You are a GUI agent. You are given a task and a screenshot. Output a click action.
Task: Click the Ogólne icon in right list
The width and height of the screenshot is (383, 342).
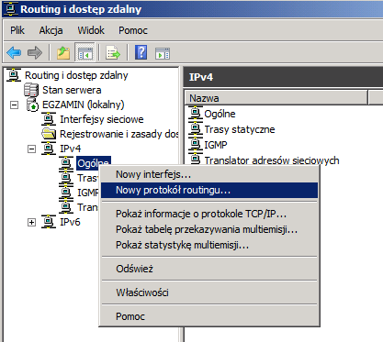(196, 114)
